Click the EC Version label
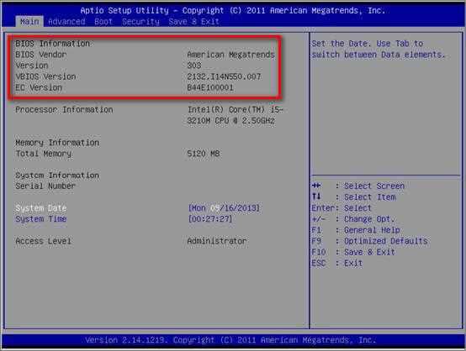Viewport: 466px width, 351px height. 39,87
